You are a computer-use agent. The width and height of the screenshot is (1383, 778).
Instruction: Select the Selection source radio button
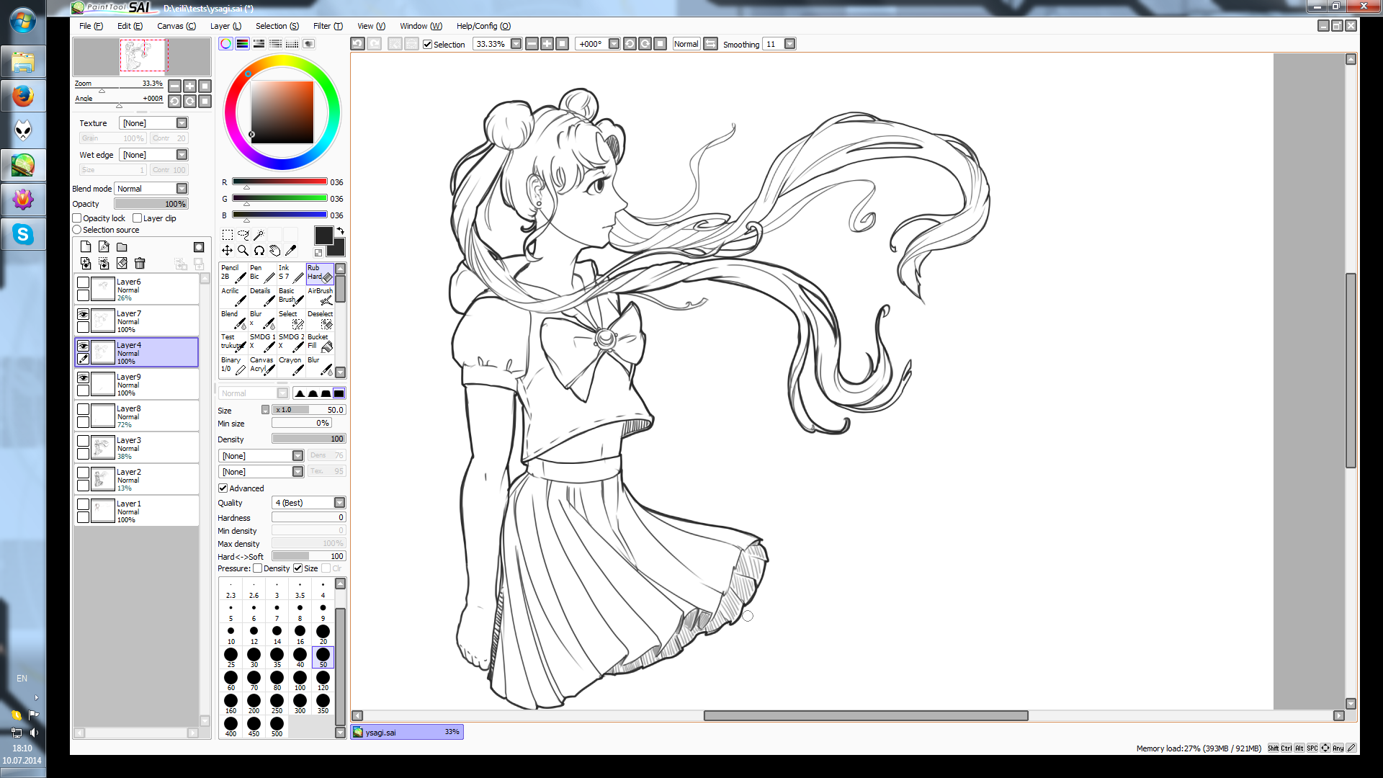pos(77,230)
